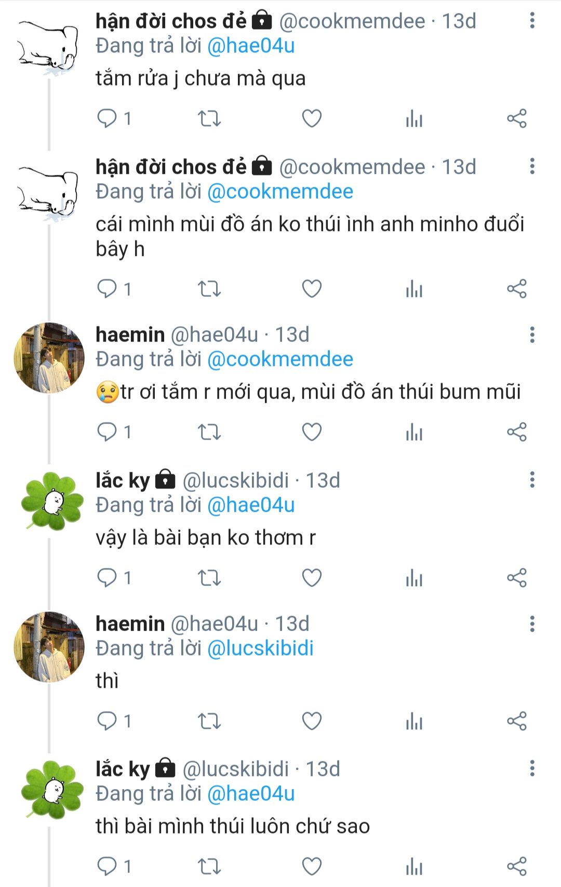Image resolution: width=561 pixels, height=887 pixels.
Task: View analytics for "cái mình mùi đồ ăn" tweet
Action: (x=414, y=289)
